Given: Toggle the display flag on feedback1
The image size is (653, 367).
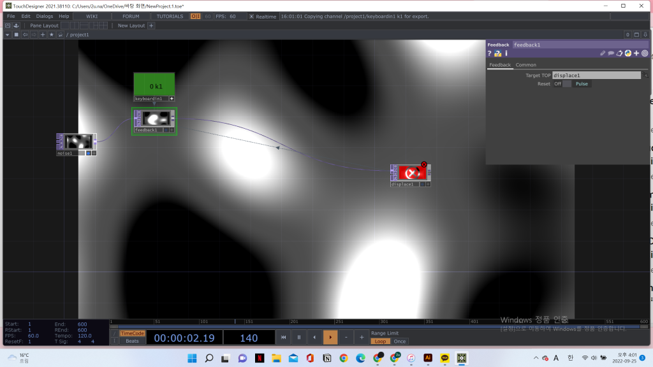Looking at the screenshot, I should (x=166, y=130).
